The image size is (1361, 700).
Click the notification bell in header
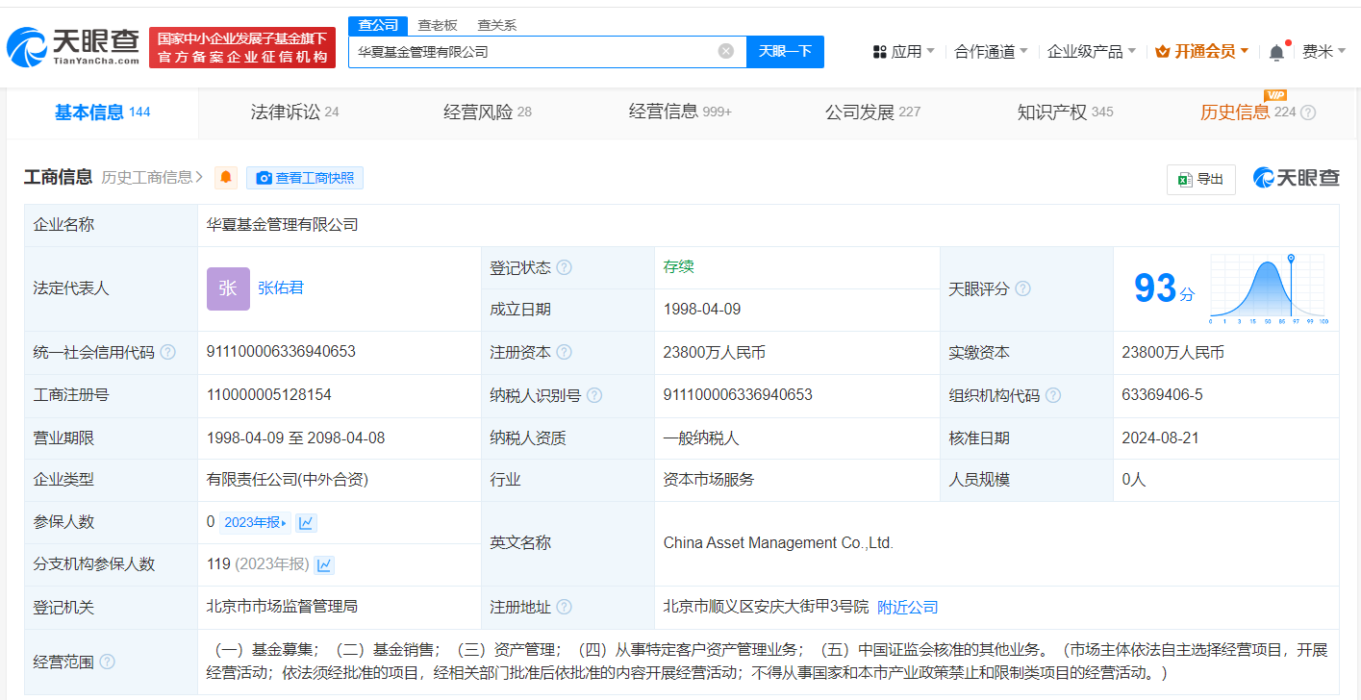pyautogui.click(x=1276, y=52)
